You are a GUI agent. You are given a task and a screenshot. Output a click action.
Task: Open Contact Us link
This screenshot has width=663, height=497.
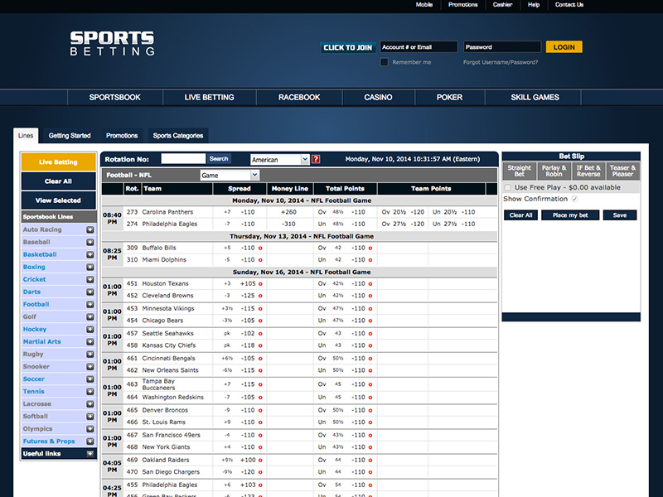pos(569,5)
